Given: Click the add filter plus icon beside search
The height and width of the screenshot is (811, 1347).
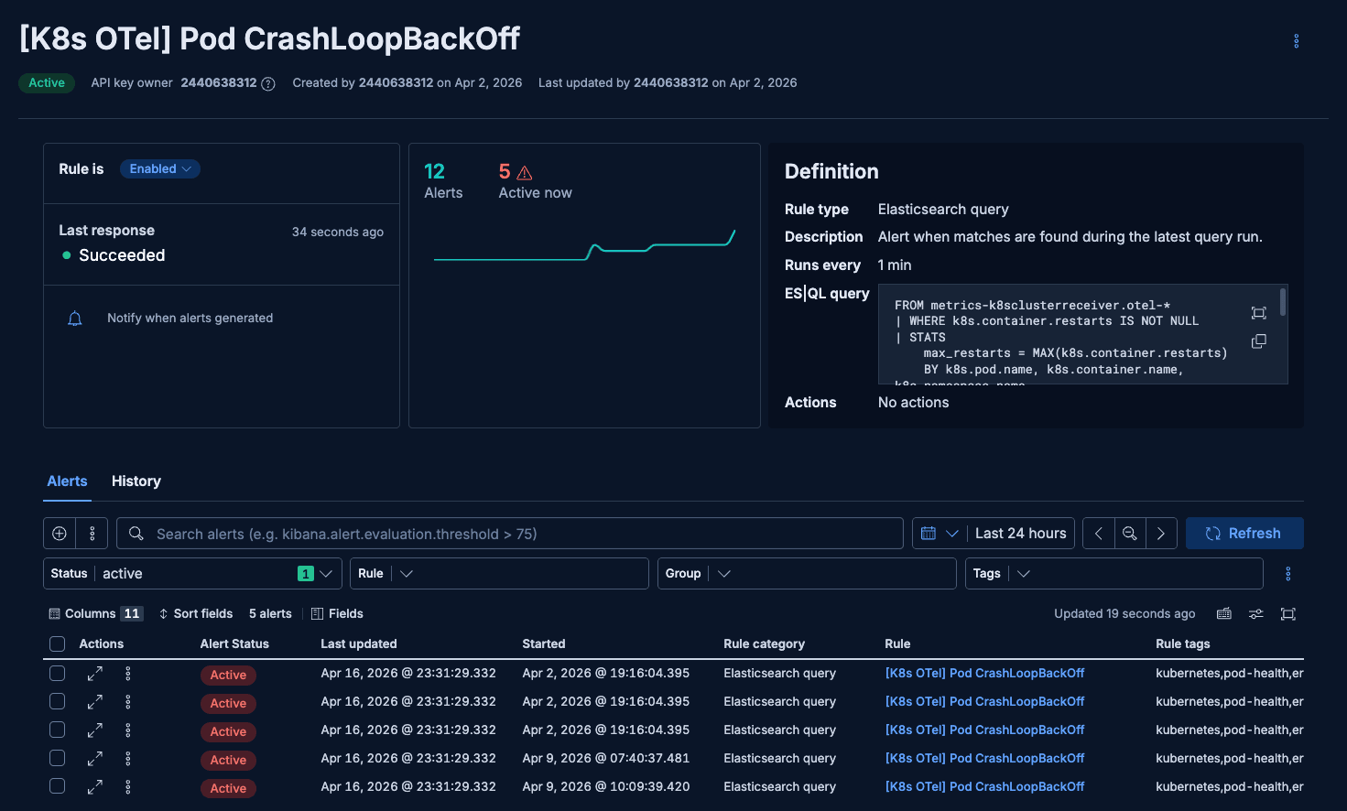Looking at the screenshot, I should [59, 533].
